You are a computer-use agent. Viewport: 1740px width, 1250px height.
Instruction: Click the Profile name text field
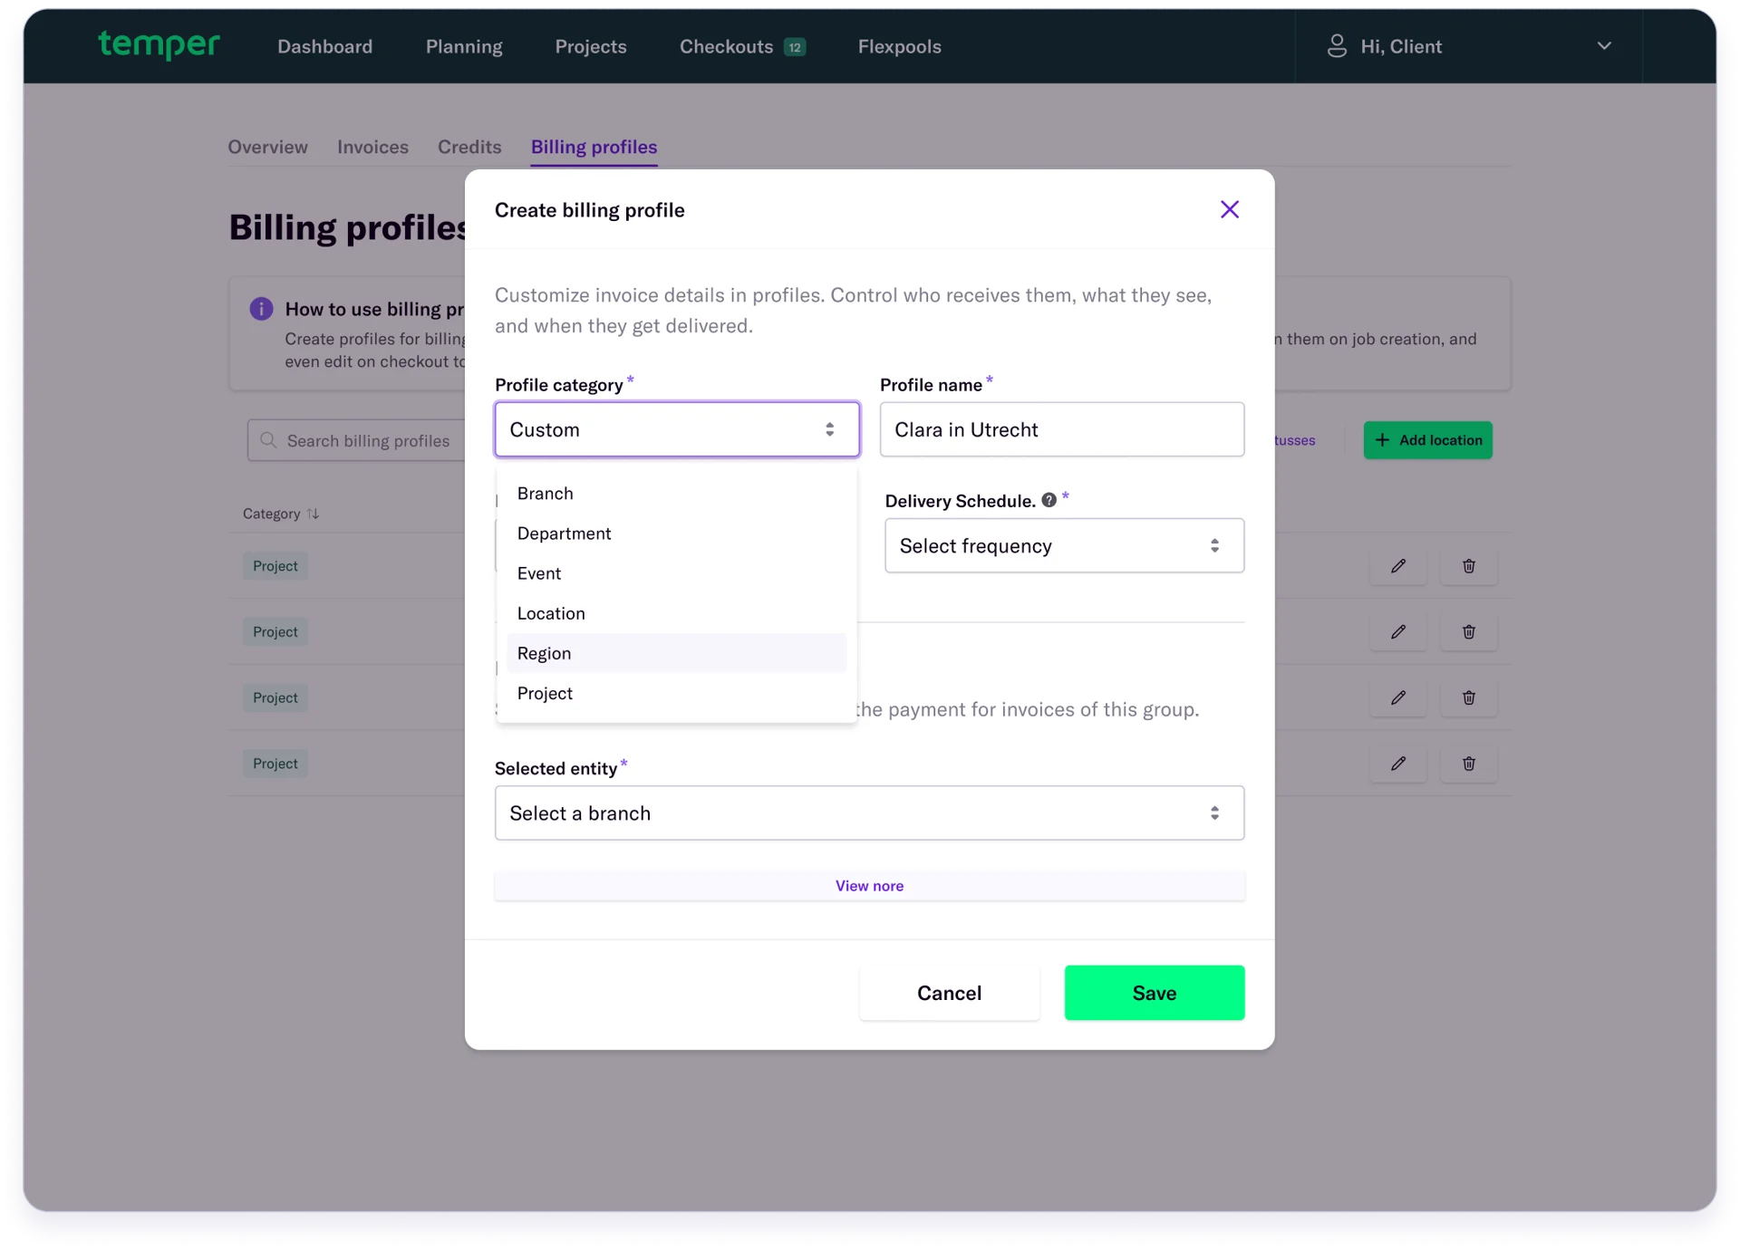pos(1061,429)
